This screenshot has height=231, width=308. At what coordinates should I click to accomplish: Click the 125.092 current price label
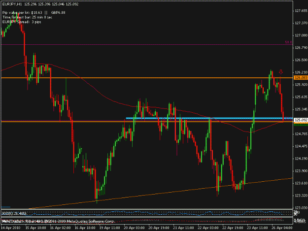click(x=301, y=120)
